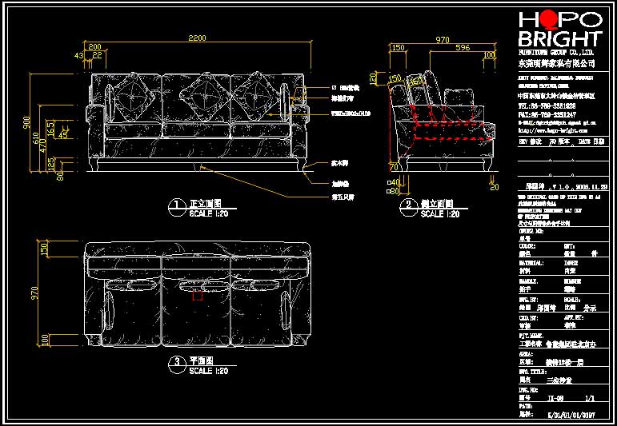
Task: Select the 970 depth dimension above the side elevation
Action: (443, 40)
